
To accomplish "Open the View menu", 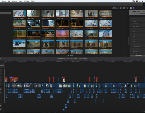I will pyautogui.click(x=20, y=1).
